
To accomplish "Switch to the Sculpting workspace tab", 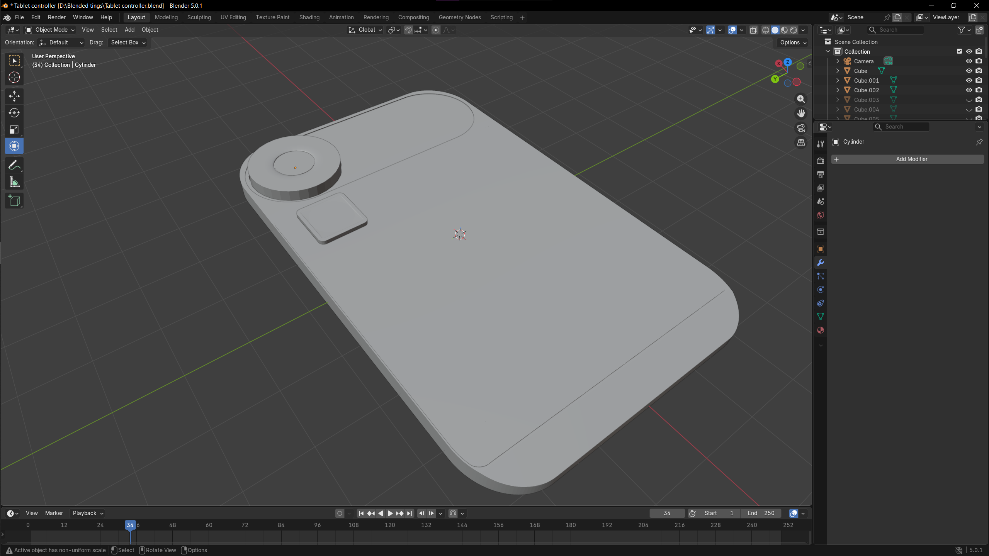I will click(x=199, y=17).
